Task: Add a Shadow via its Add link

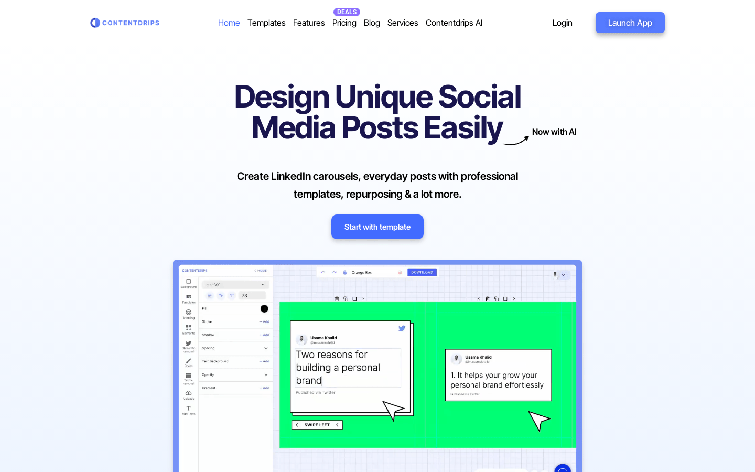Action: tap(264, 335)
